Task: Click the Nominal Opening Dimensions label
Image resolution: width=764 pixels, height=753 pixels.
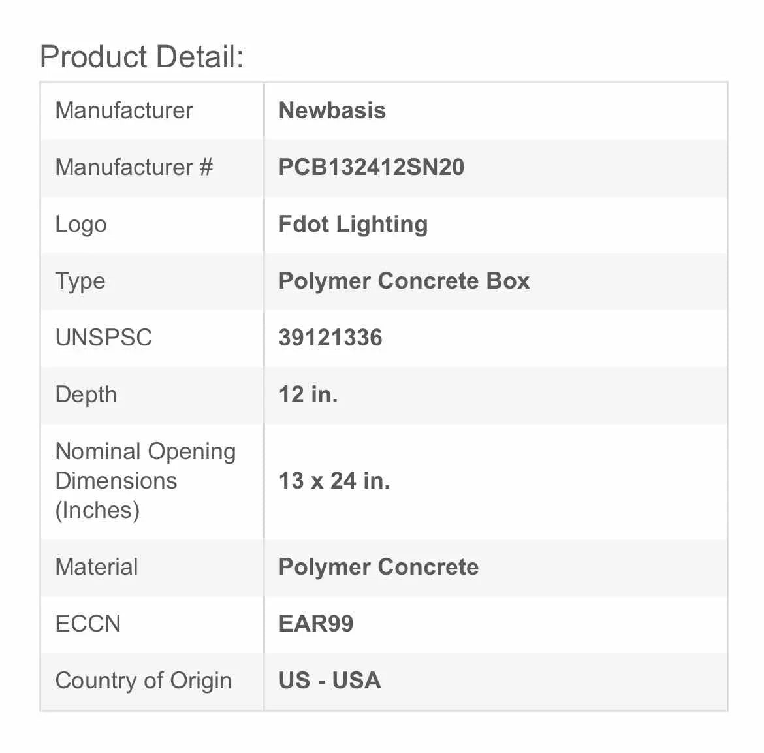Action: click(x=146, y=481)
